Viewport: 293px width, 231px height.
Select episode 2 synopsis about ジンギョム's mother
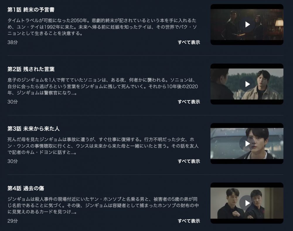[103, 86]
